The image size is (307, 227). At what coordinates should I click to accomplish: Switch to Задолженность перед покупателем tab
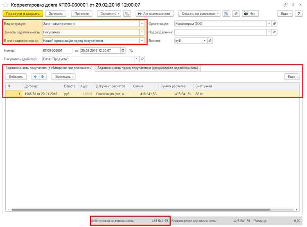148,68
